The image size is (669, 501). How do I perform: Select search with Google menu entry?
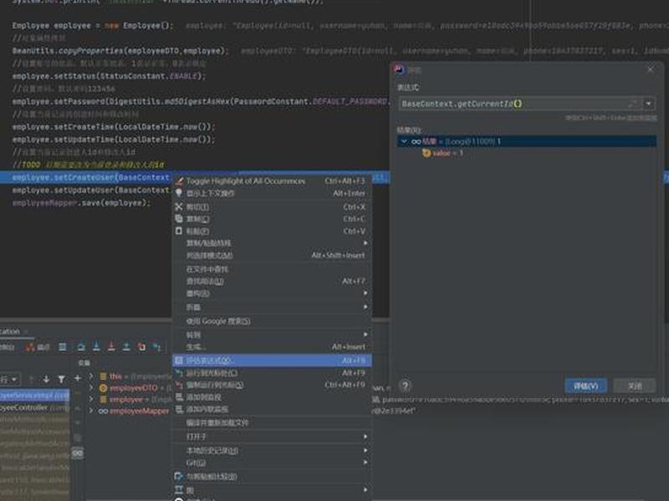(272, 321)
